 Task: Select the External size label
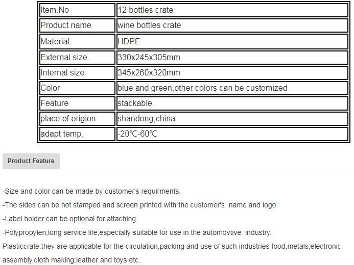coord(64,57)
